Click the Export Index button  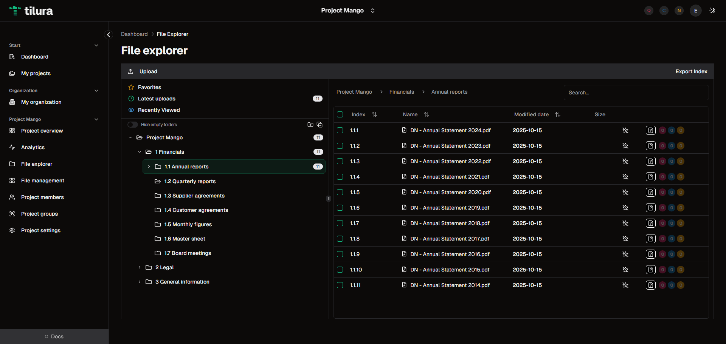[x=691, y=71]
